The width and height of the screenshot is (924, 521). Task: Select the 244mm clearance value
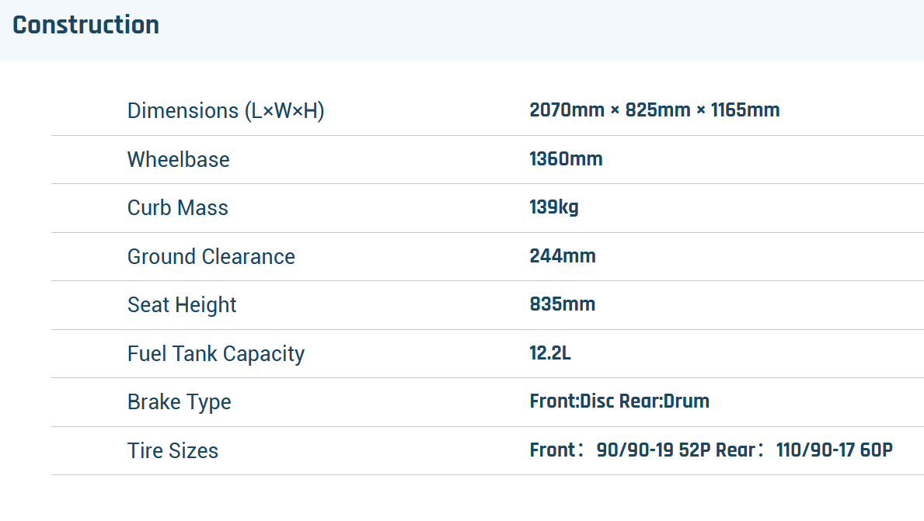point(562,256)
